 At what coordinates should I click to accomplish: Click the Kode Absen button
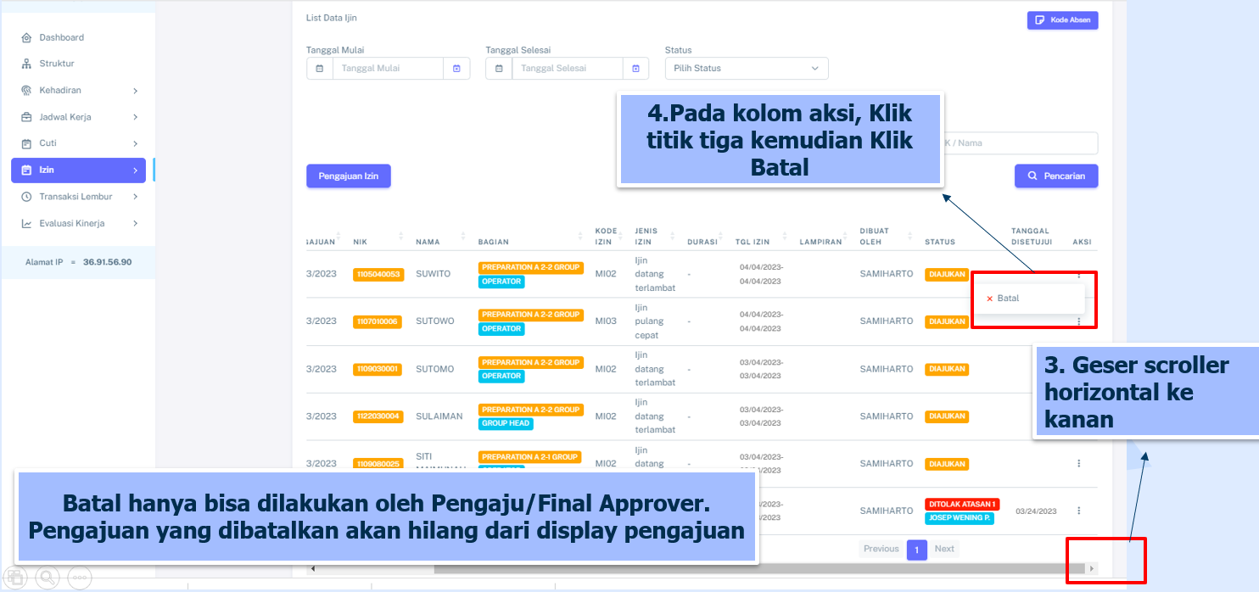coord(1062,20)
